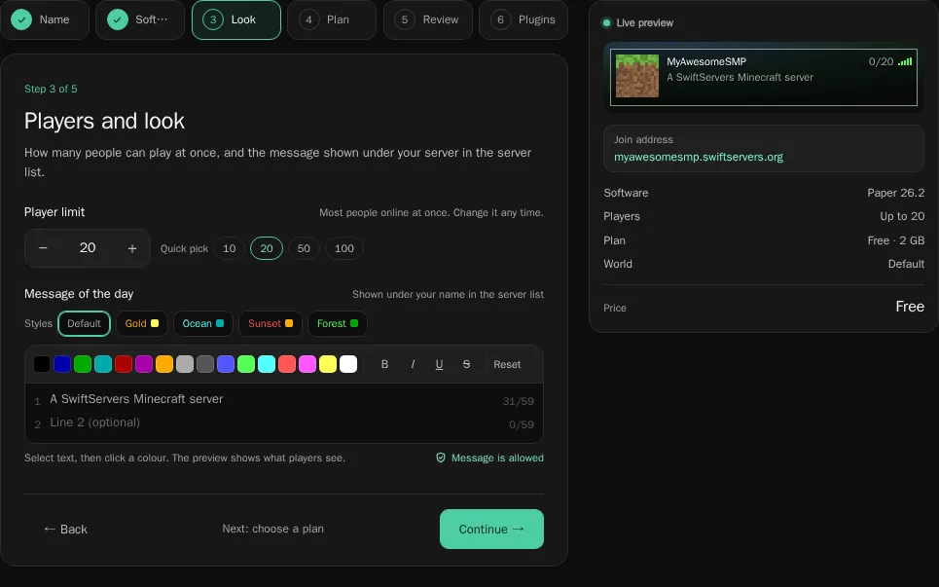Apply the teal colour swatch
Image resolution: width=939 pixels, height=587 pixels.
tap(103, 364)
